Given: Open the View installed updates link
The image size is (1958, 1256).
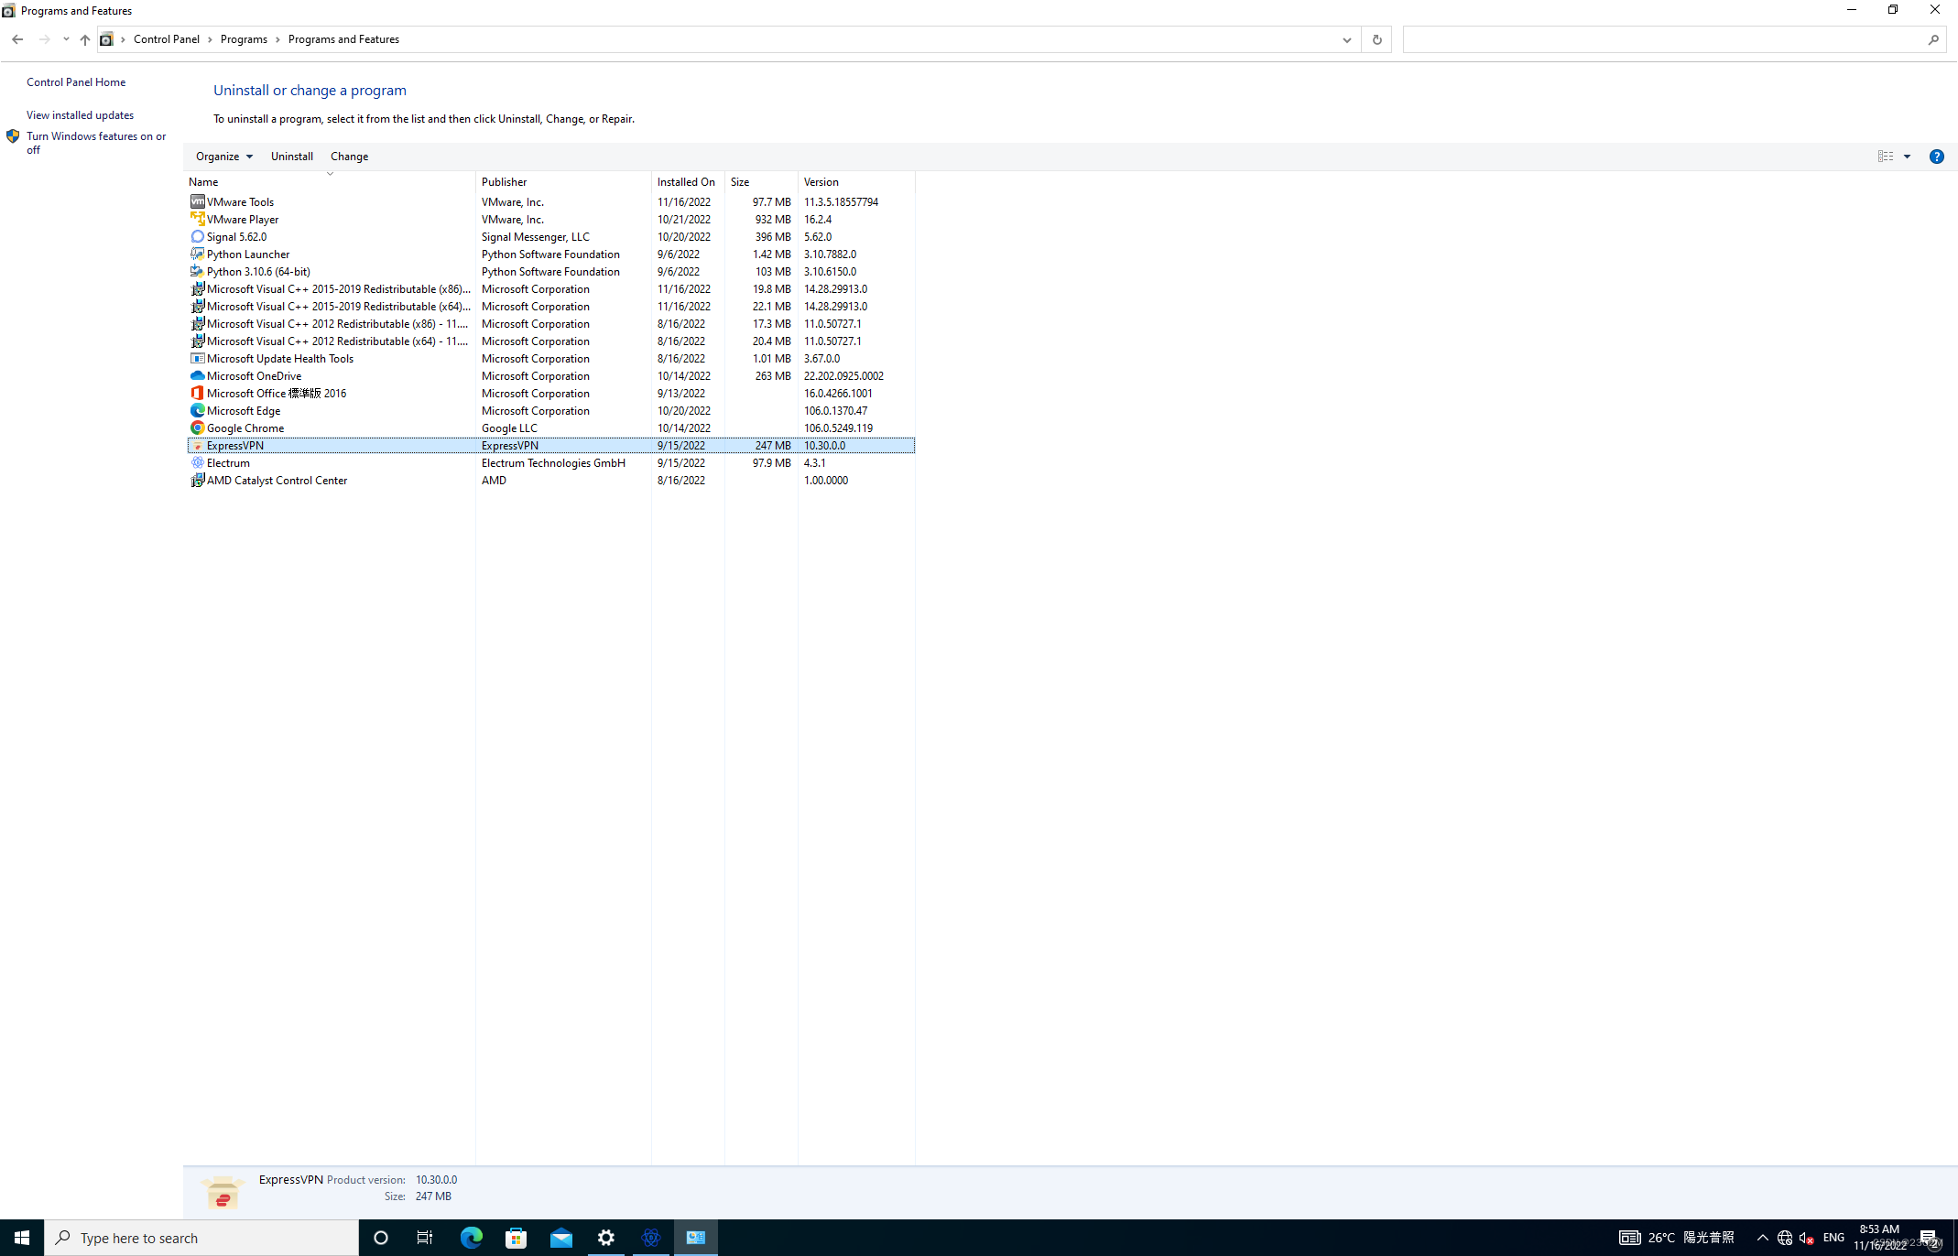Looking at the screenshot, I should [80, 115].
